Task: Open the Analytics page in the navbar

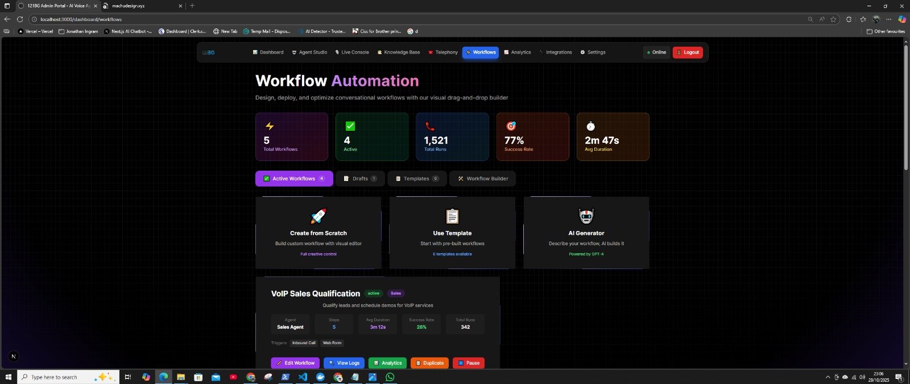Action: pyautogui.click(x=518, y=52)
